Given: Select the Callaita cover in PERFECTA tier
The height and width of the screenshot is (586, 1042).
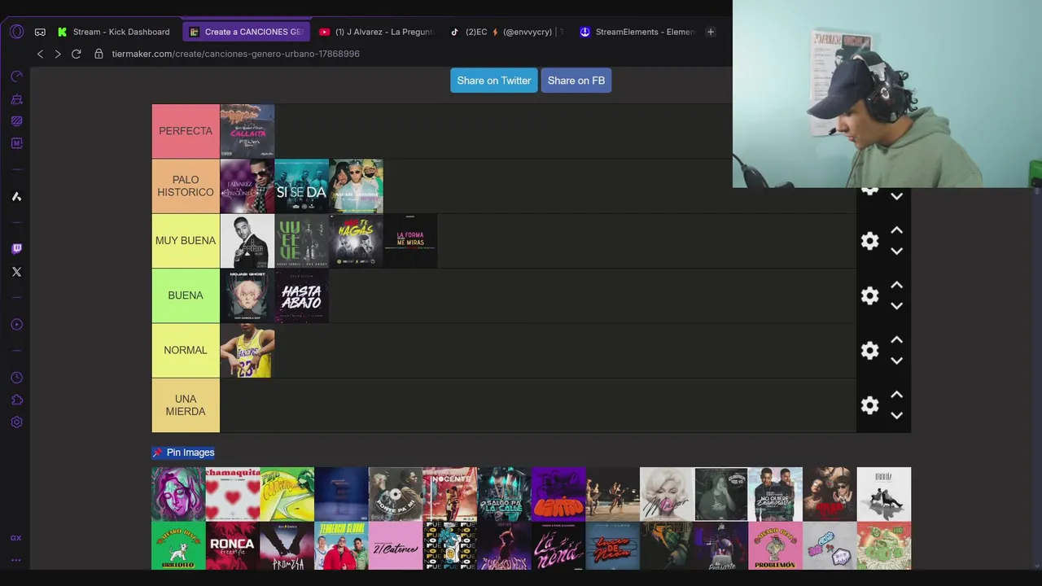Looking at the screenshot, I should click(x=247, y=131).
